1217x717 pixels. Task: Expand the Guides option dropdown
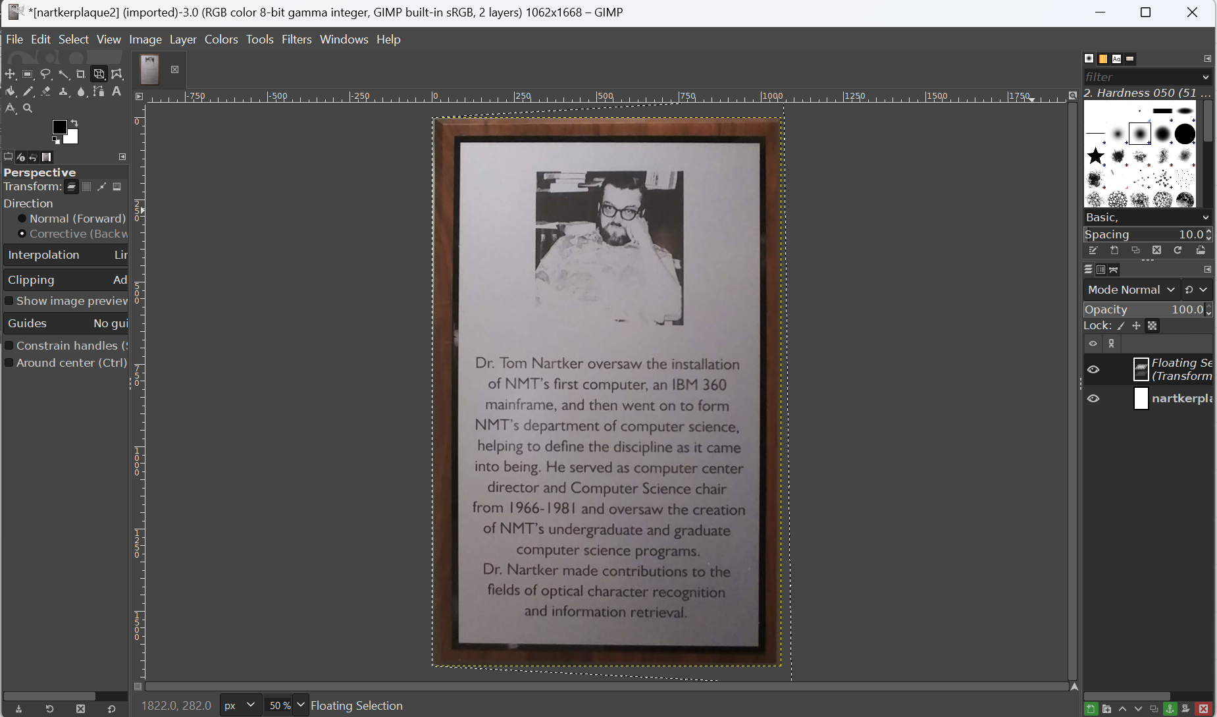point(66,323)
